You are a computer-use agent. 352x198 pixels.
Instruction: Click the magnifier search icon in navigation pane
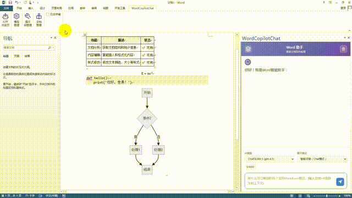pyautogui.click(x=50, y=48)
